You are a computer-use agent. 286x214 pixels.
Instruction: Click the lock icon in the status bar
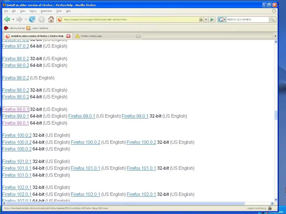click(x=270, y=208)
